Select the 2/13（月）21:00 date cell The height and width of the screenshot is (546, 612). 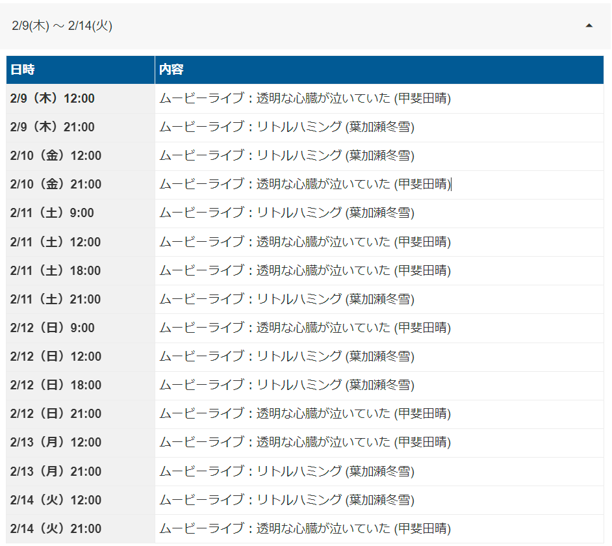81,472
